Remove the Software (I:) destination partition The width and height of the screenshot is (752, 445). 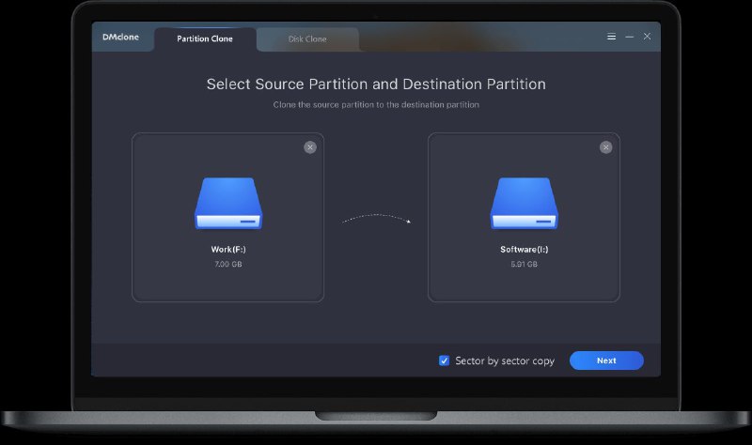pos(605,146)
